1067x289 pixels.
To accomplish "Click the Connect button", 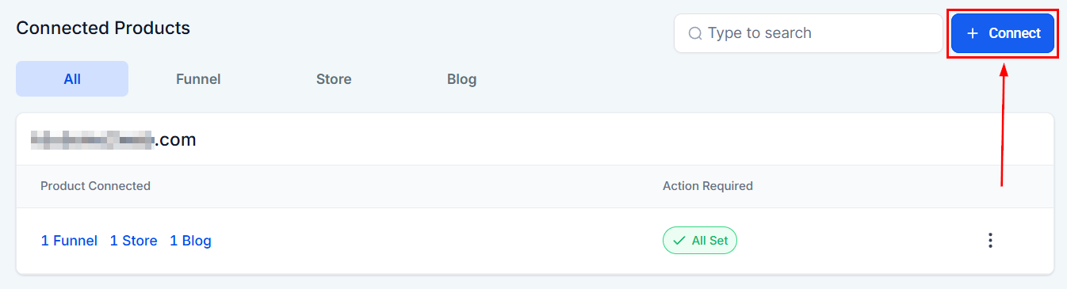I will (1003, 33).
